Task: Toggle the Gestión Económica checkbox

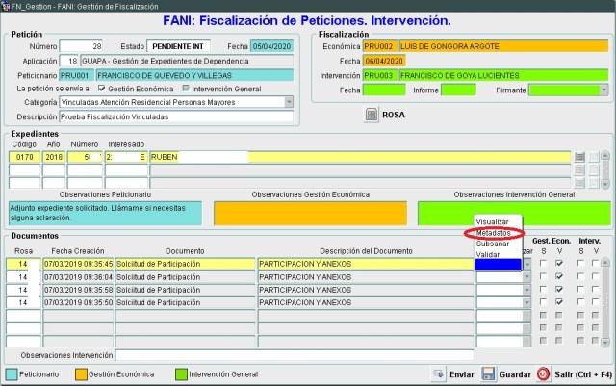Action: coord(102,88)
